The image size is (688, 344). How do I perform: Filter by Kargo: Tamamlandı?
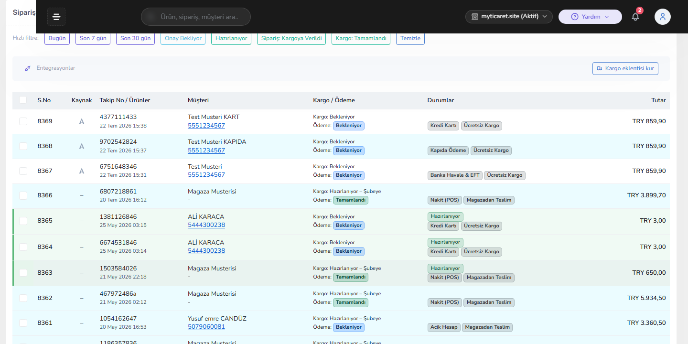tap(361, 38)
